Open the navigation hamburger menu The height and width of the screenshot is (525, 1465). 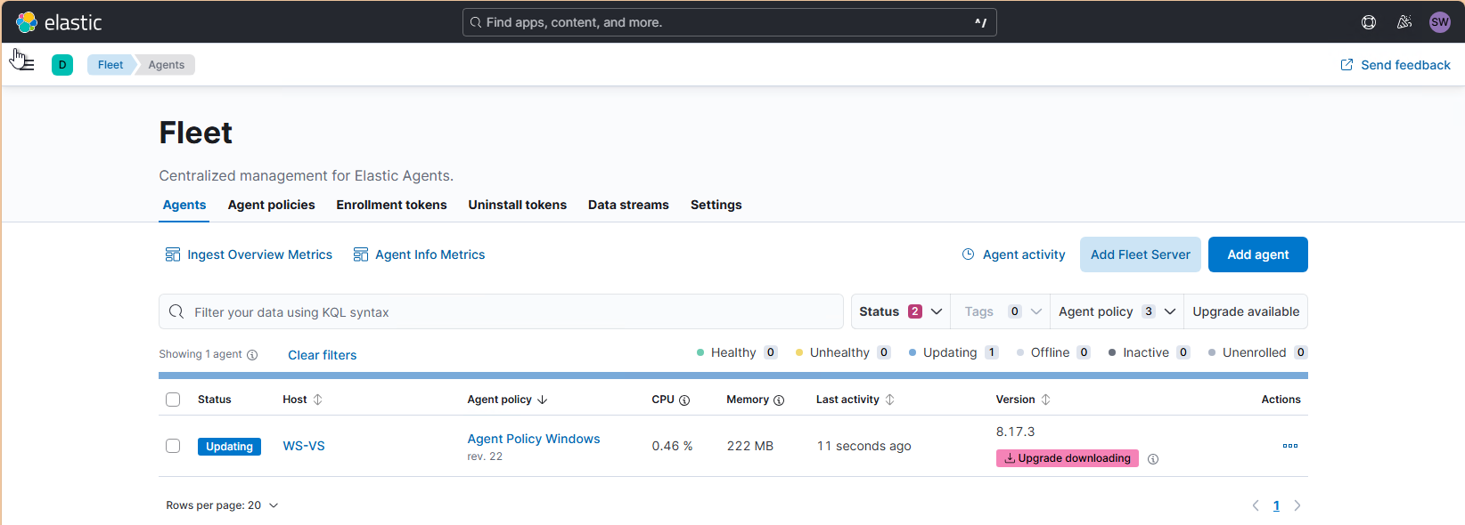click(x=26, y=64)
